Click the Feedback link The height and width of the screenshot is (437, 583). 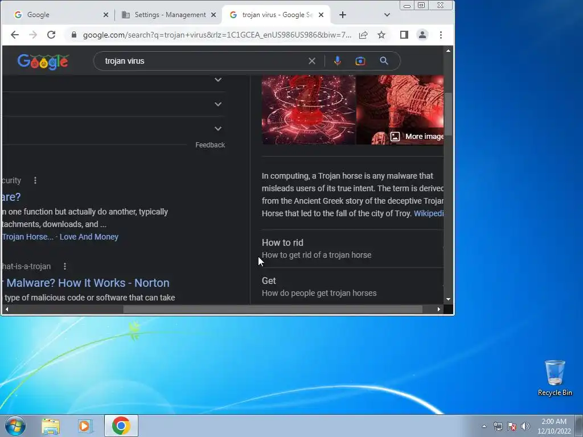click(x=210, y=145)
